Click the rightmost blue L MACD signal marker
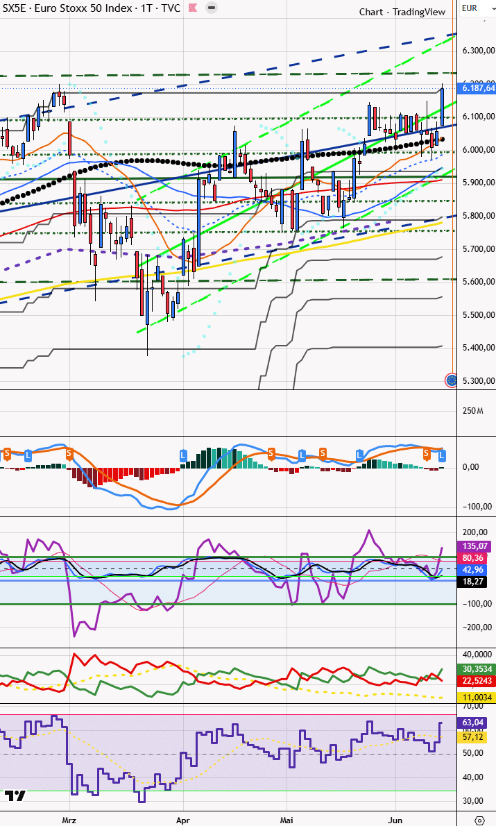 (x=441, y=455)
